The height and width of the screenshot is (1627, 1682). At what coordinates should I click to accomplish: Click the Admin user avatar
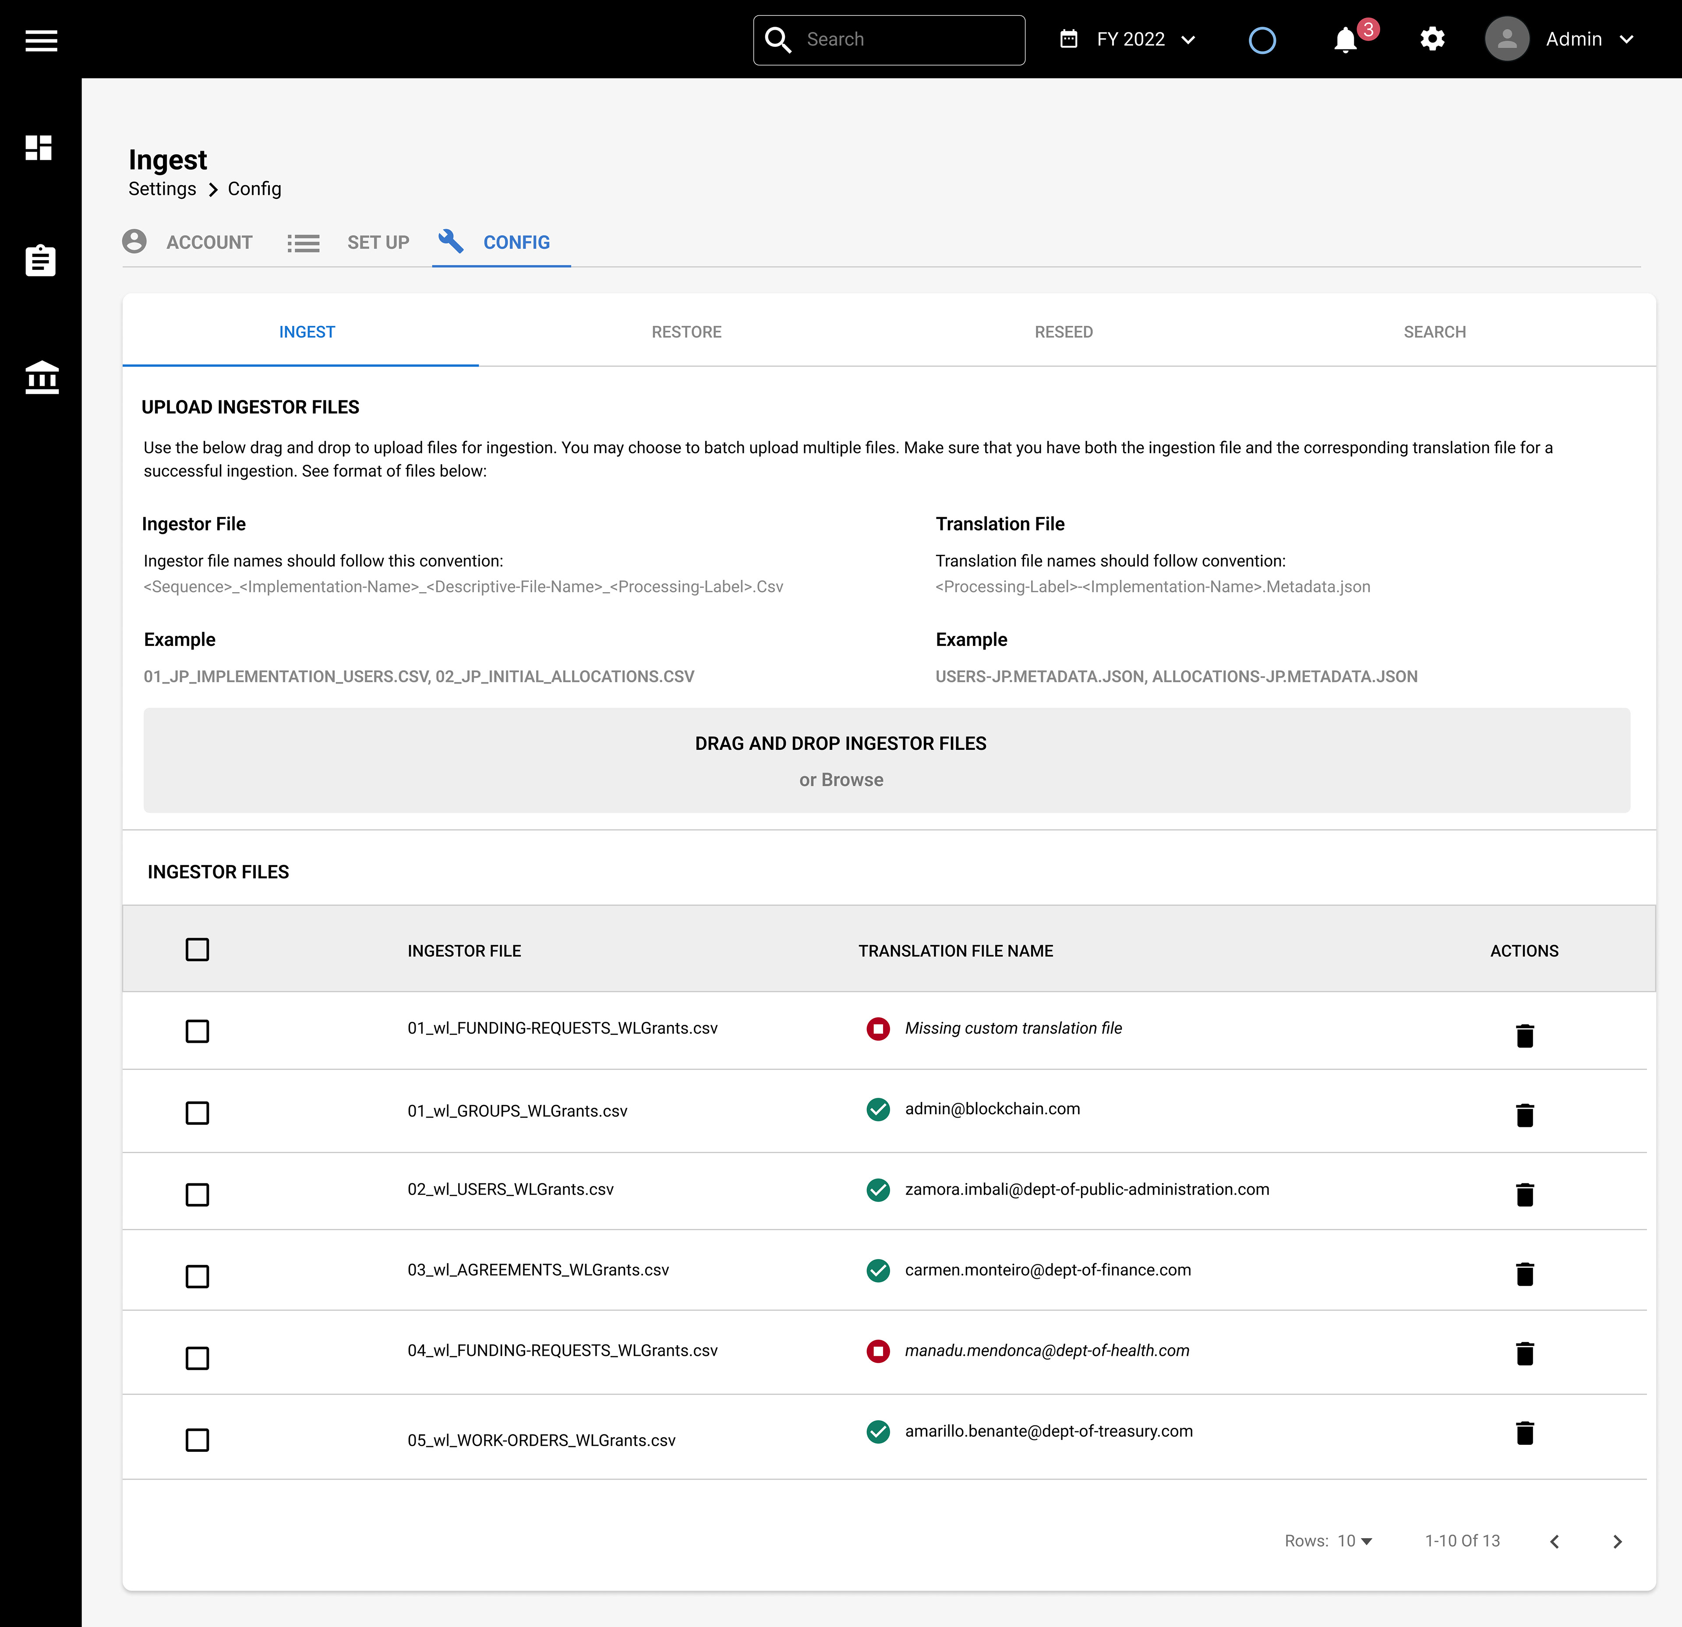1507,39
